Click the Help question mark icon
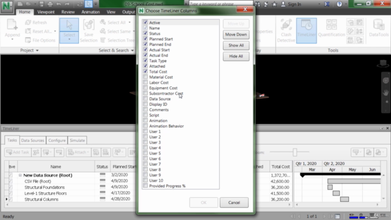 click(x=339, y=4)
